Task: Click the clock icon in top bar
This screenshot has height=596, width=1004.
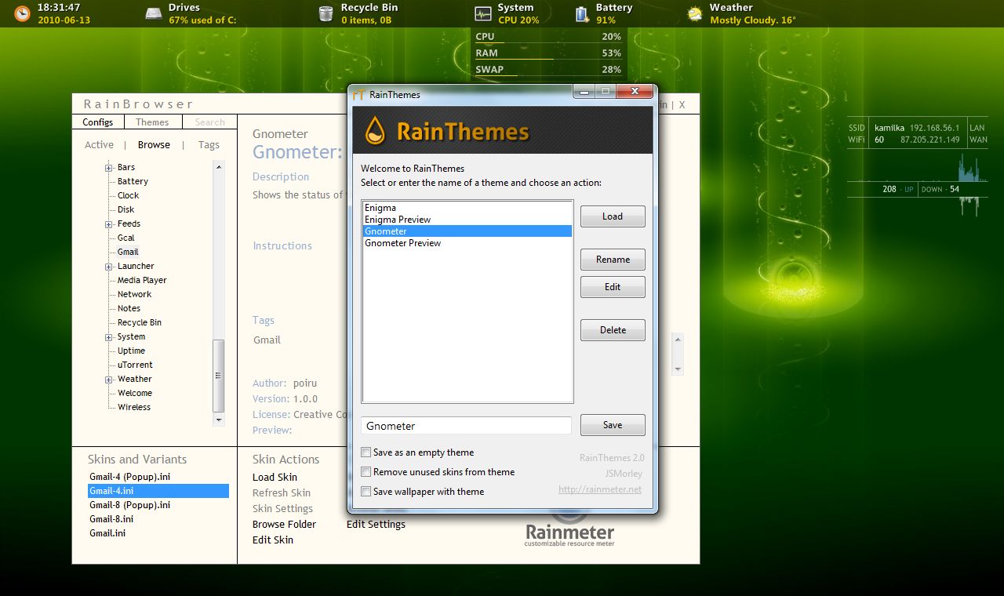Action: 23,13
